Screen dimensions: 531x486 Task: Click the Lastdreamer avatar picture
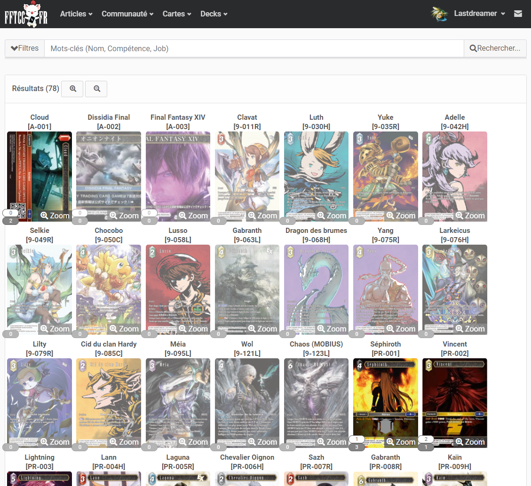(439, 14)
